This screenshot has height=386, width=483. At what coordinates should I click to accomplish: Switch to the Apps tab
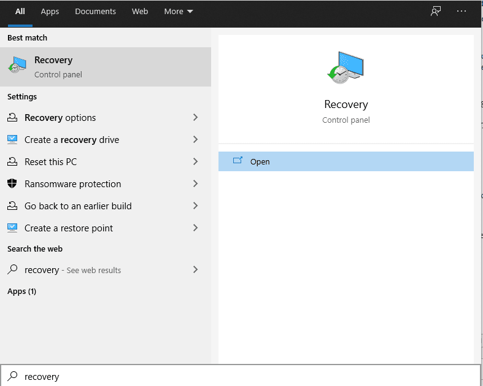50,12
